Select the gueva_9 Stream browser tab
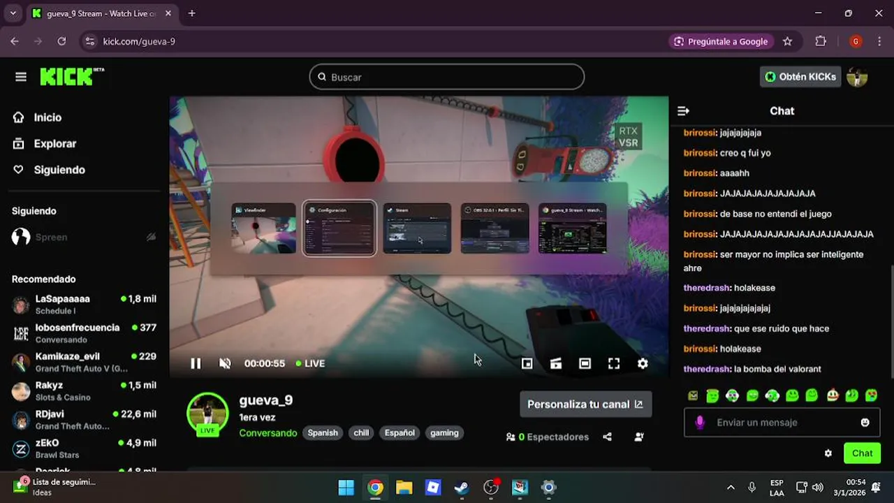This screenshot has height=503, width=894. pos(101,13)
